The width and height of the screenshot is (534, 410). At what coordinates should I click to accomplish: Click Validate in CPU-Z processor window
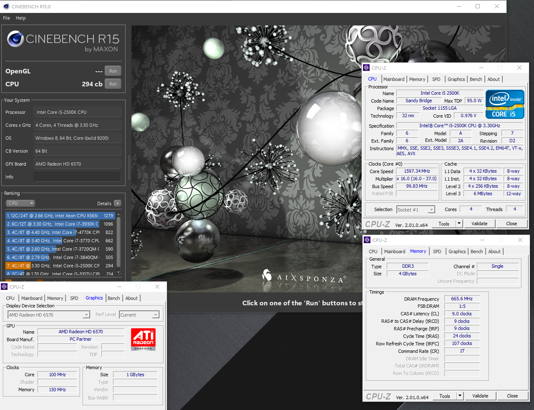[479, 224]
